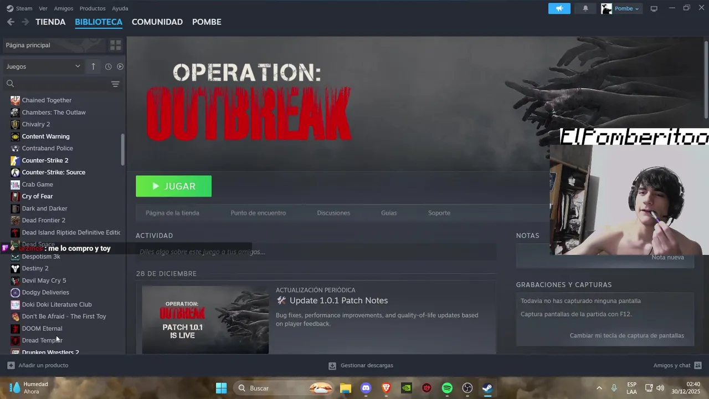The height and width of the screenshot is (399, 709).
Task: Click Cambiar mi tecla de captura de pantallas
Action: [x=626, y=335]
